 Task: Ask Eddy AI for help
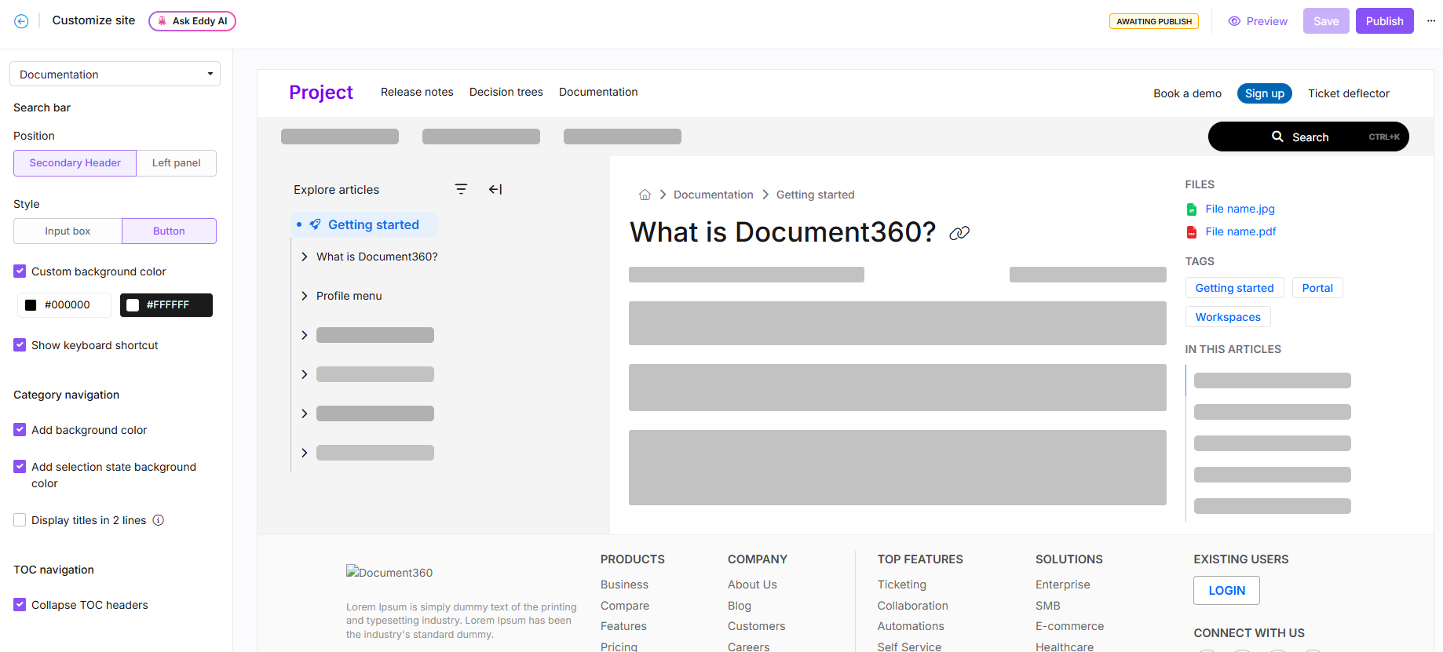coord(192,21)
